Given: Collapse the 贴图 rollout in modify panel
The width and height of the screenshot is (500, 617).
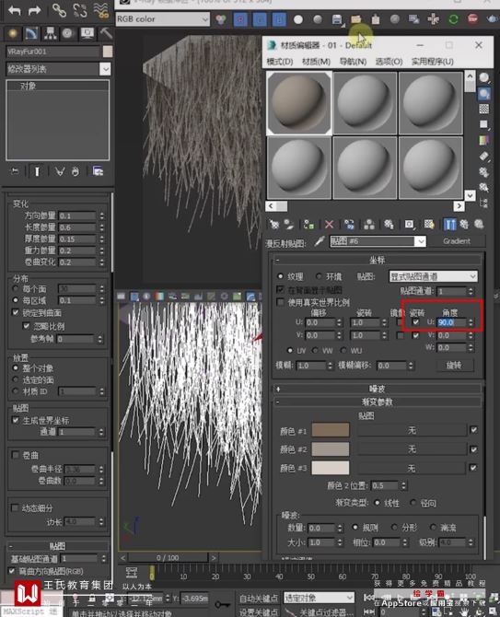Looking at the screenshot, I should click(57, 546).
